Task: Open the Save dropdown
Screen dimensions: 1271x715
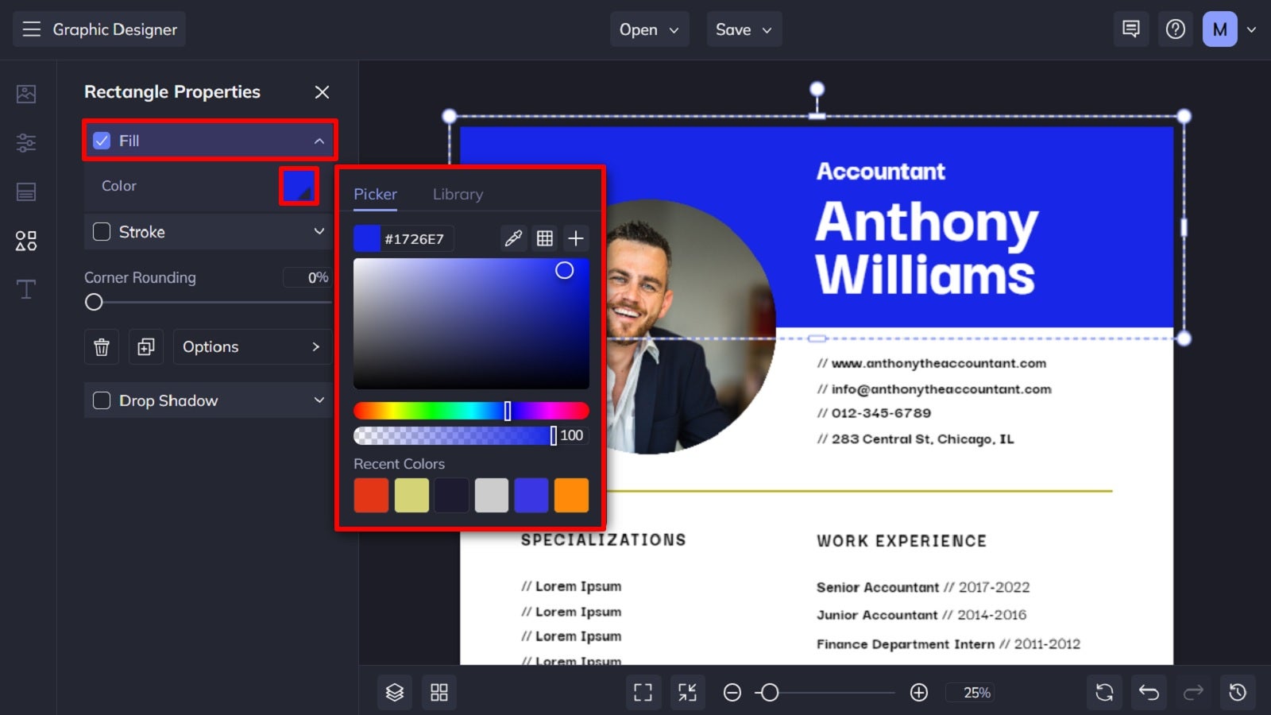Action: click(x=744, y=29)
